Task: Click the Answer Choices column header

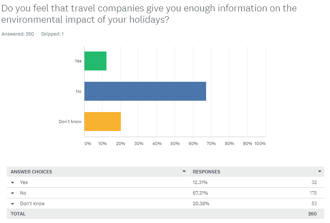Action: point(31,172)
